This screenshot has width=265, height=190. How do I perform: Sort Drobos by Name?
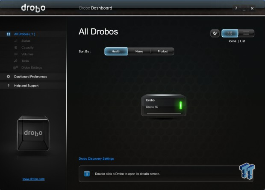point(139,52)
